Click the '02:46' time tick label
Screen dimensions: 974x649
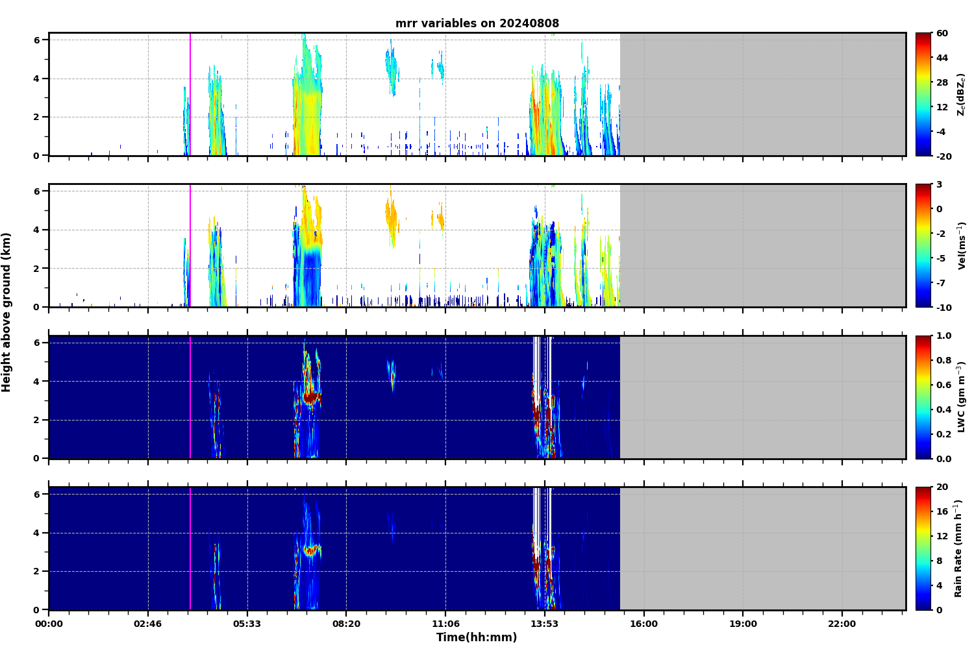click(148, 624)
